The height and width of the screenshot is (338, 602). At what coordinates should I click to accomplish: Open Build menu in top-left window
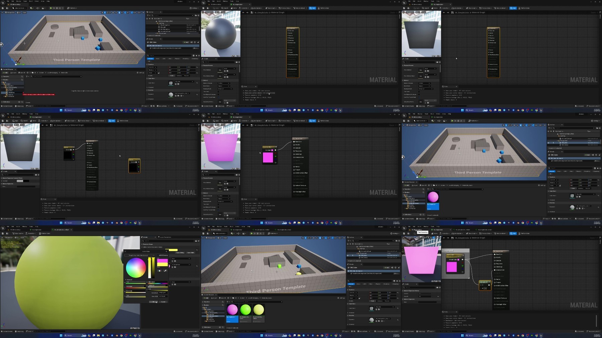coord(31,1)
